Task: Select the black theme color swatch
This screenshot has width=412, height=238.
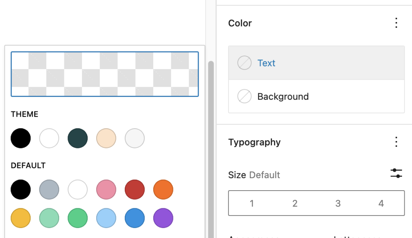Action: [x=21, y=138]
